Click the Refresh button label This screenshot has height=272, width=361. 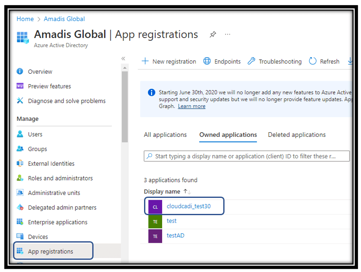[329, 61]
